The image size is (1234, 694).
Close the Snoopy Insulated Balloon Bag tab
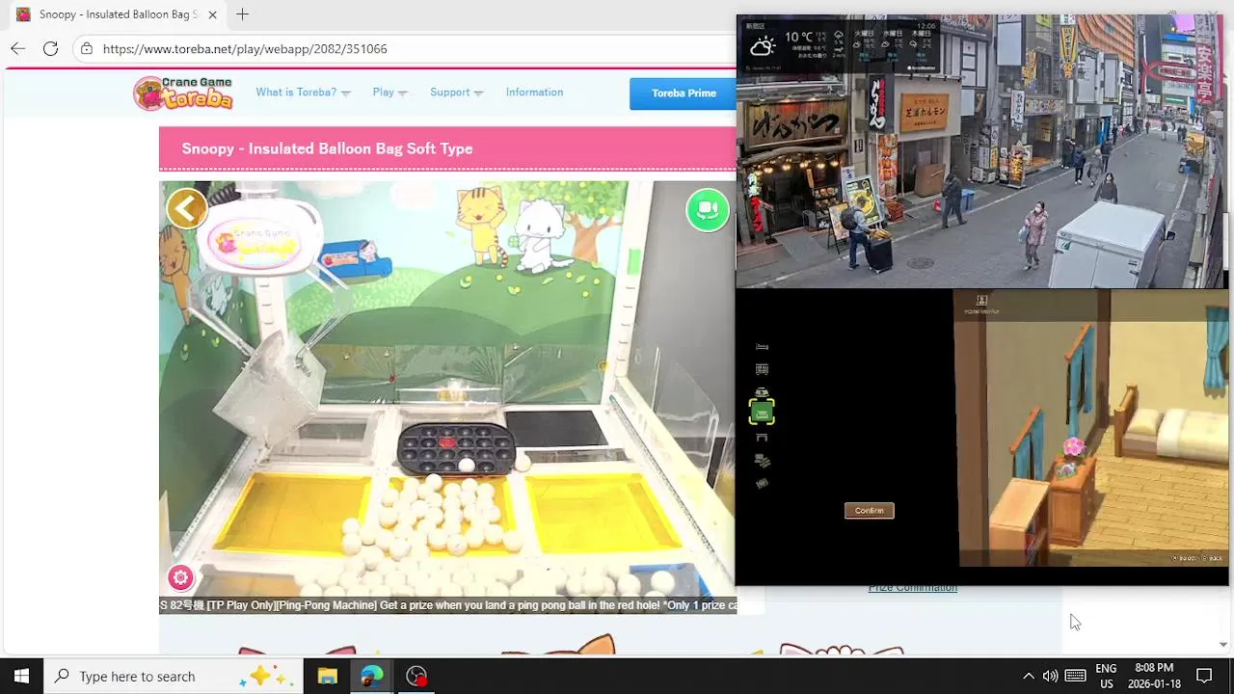pos(212,14)
